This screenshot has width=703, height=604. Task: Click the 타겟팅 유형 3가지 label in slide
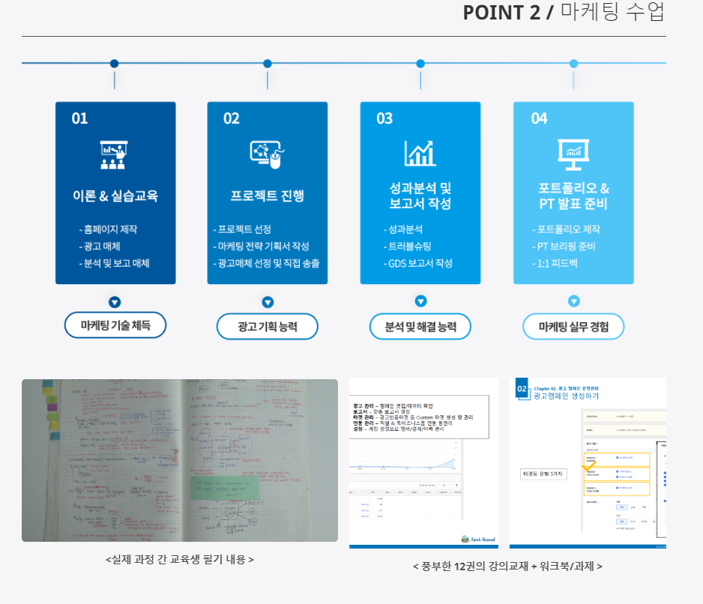pos(543,474)
